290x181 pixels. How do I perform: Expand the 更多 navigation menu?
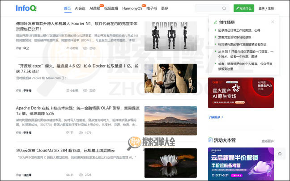[x=164, y=8]
